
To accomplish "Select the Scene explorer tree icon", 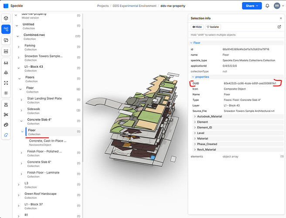I will point(6,29).
